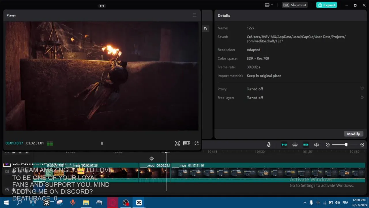Open the Windows Start menu
Screen dimensions: 369x208
tap(6, 203)
